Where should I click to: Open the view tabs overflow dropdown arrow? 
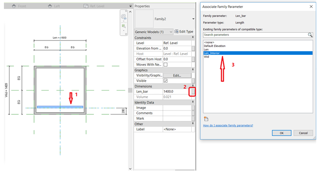tap(131, 6)
